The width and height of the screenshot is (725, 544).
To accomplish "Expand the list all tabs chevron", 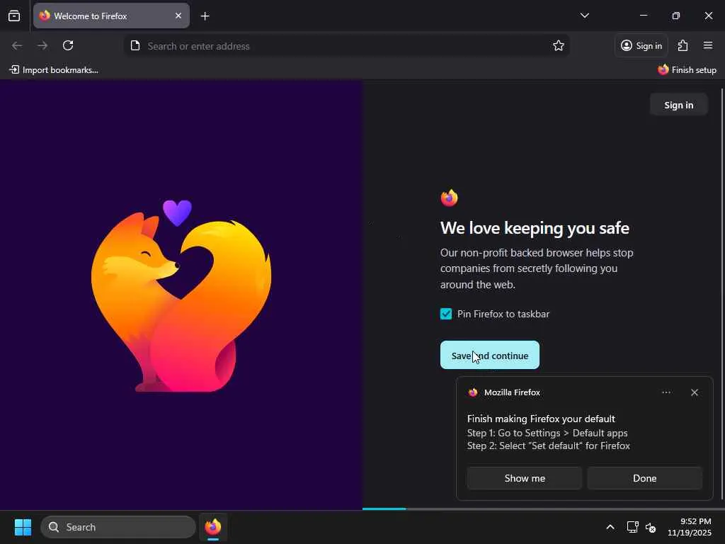I will click(x=584, y=16).
